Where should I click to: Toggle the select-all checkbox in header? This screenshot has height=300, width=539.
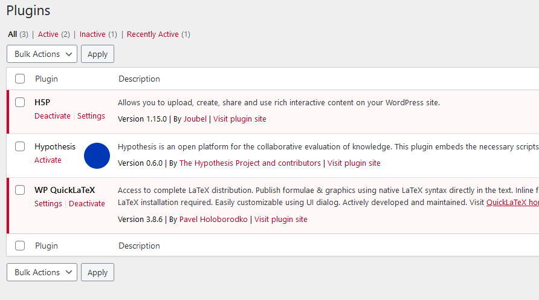coord(20,79)
